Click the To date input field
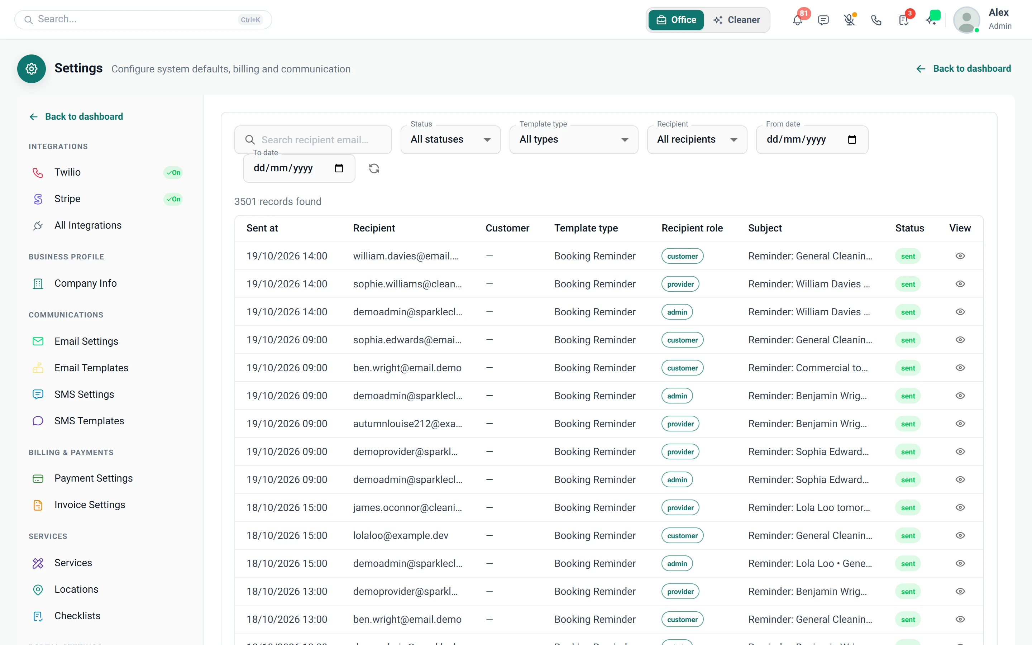 (299, 168)
